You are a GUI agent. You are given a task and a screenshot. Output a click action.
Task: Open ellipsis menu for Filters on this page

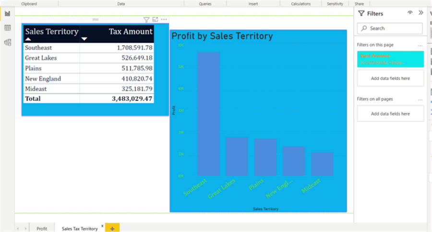(x=420, y=45)
